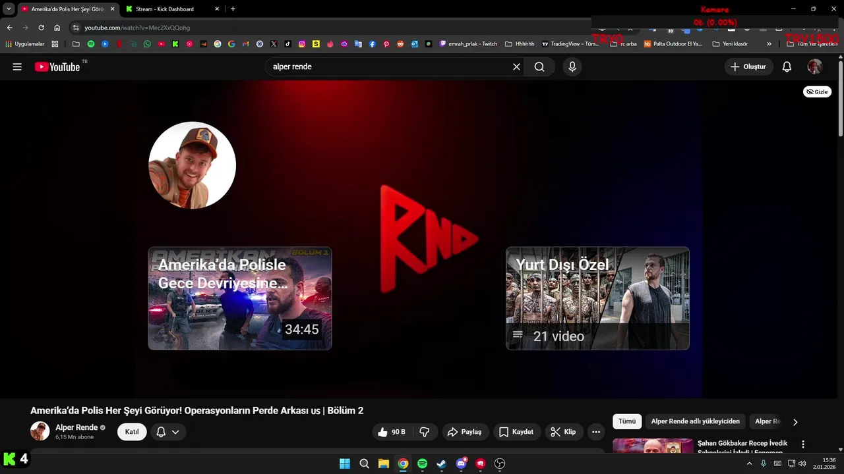Switch to Stream - Kick Dashboard tab

pyautogui.click(x=165, y=9)
